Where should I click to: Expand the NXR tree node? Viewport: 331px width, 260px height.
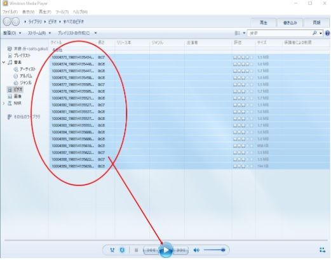4,103
